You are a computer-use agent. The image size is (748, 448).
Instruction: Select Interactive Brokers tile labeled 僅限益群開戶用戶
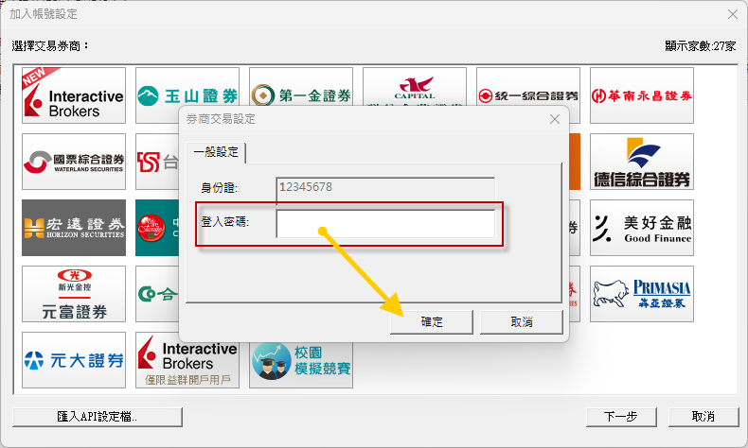(187, 360)
